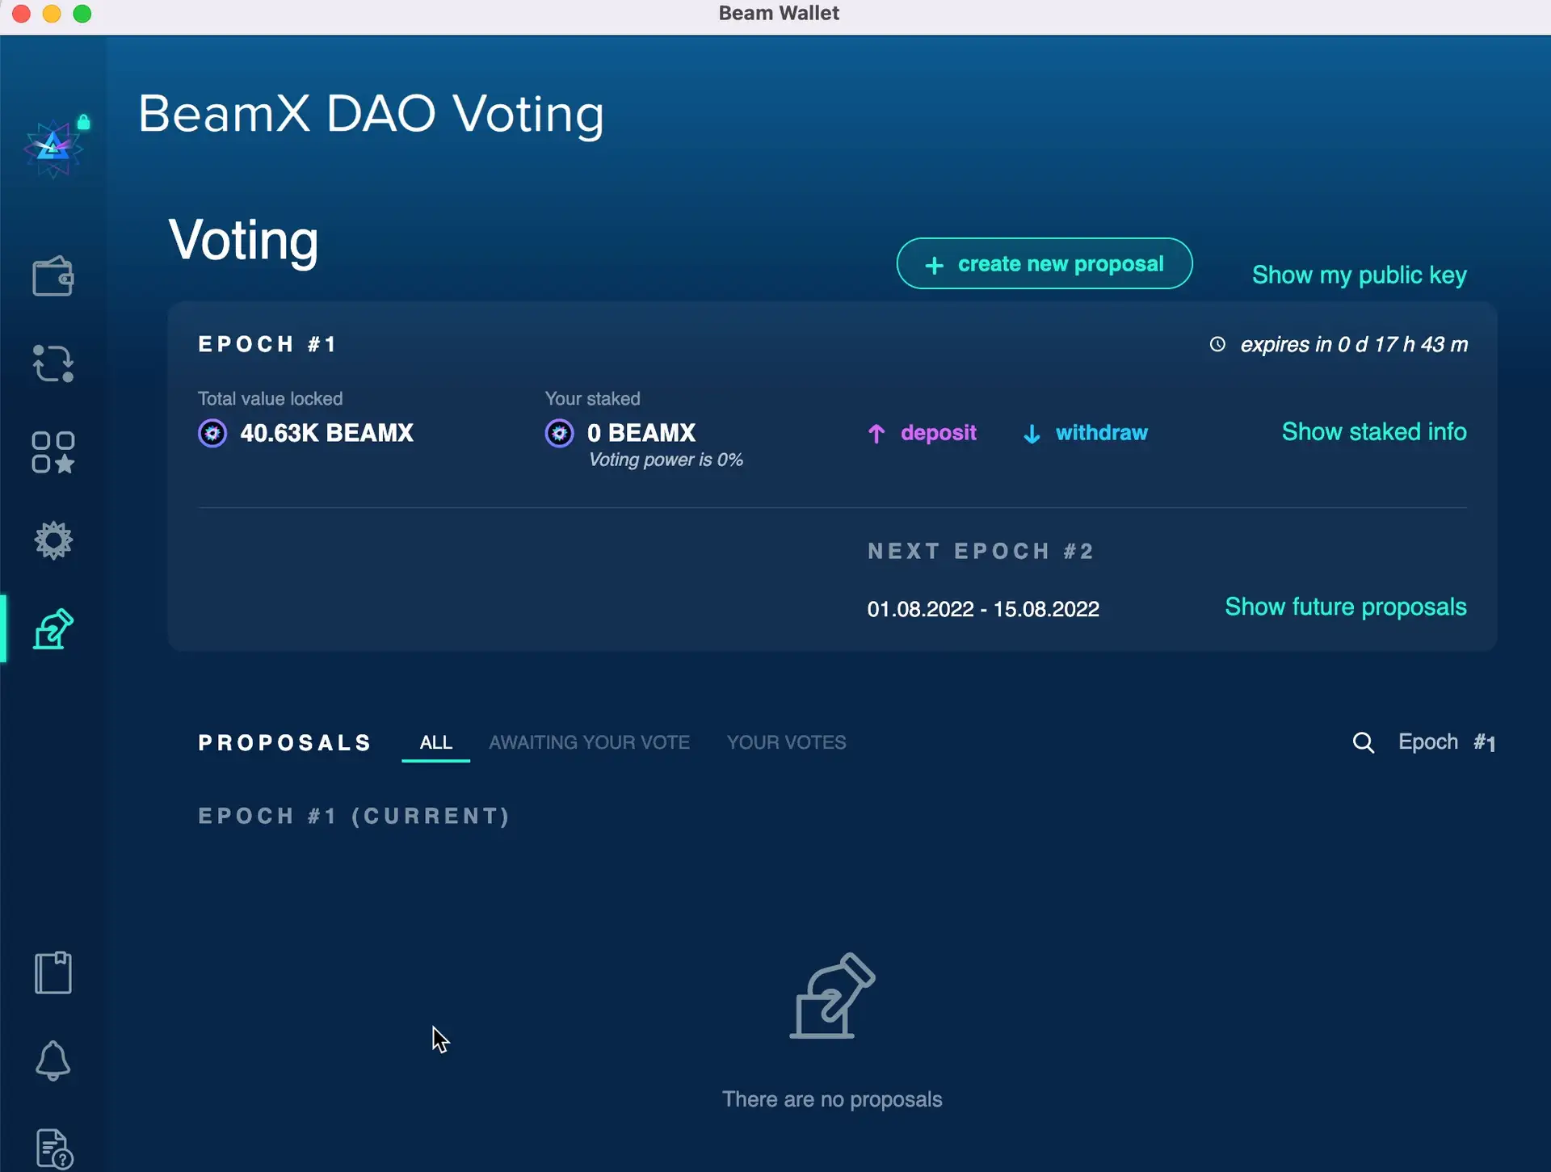The width and height of the screenshot is (1551, 1172).
Task: Click the Beam logo with lock
Action: pyautogui.click(x=54, y=147)
